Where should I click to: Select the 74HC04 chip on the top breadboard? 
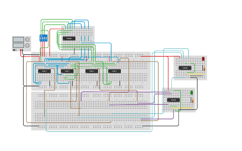tap(69, 39)
